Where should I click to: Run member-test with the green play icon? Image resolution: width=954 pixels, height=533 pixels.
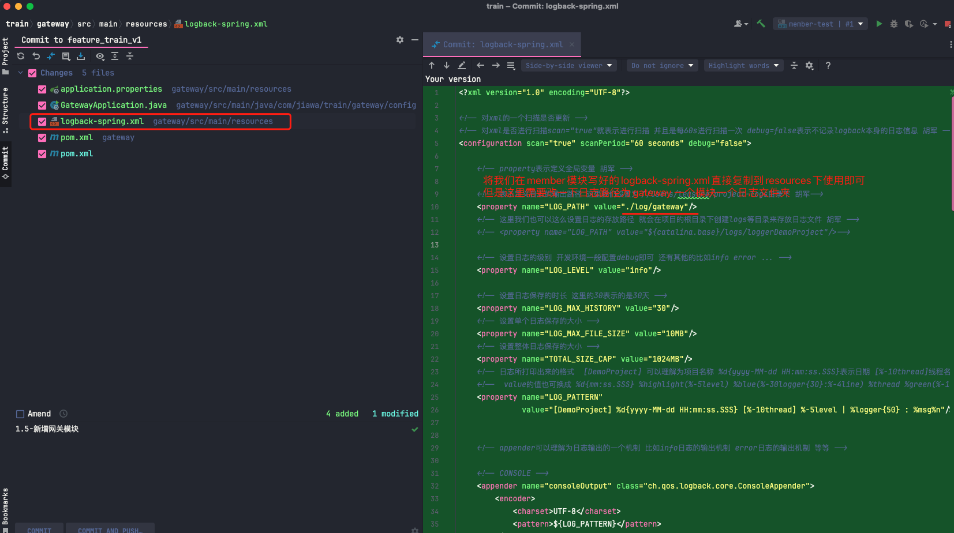[x=879, y=24]
